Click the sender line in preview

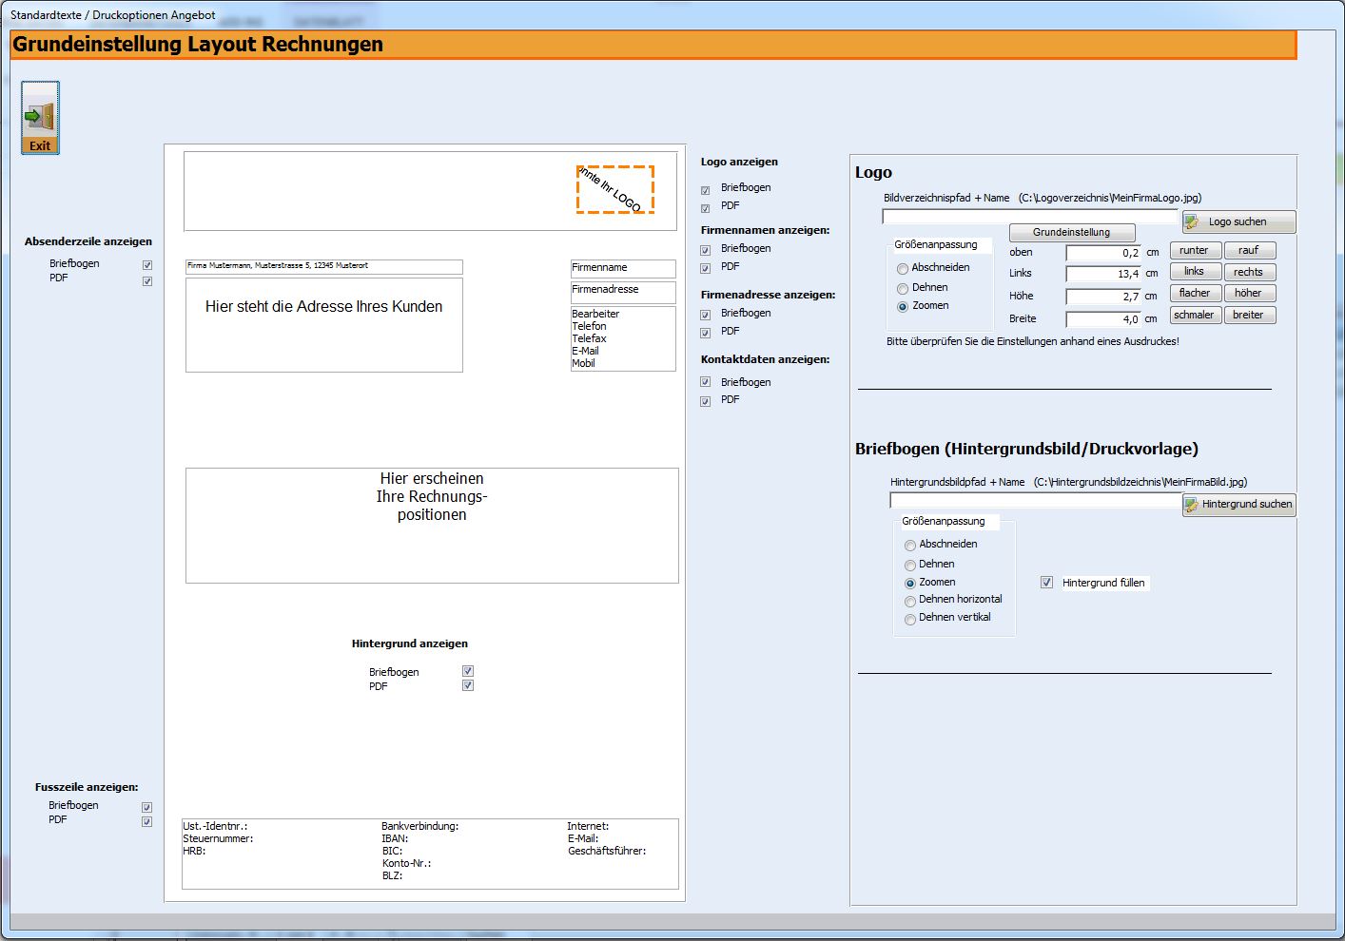tap(324, 267)
